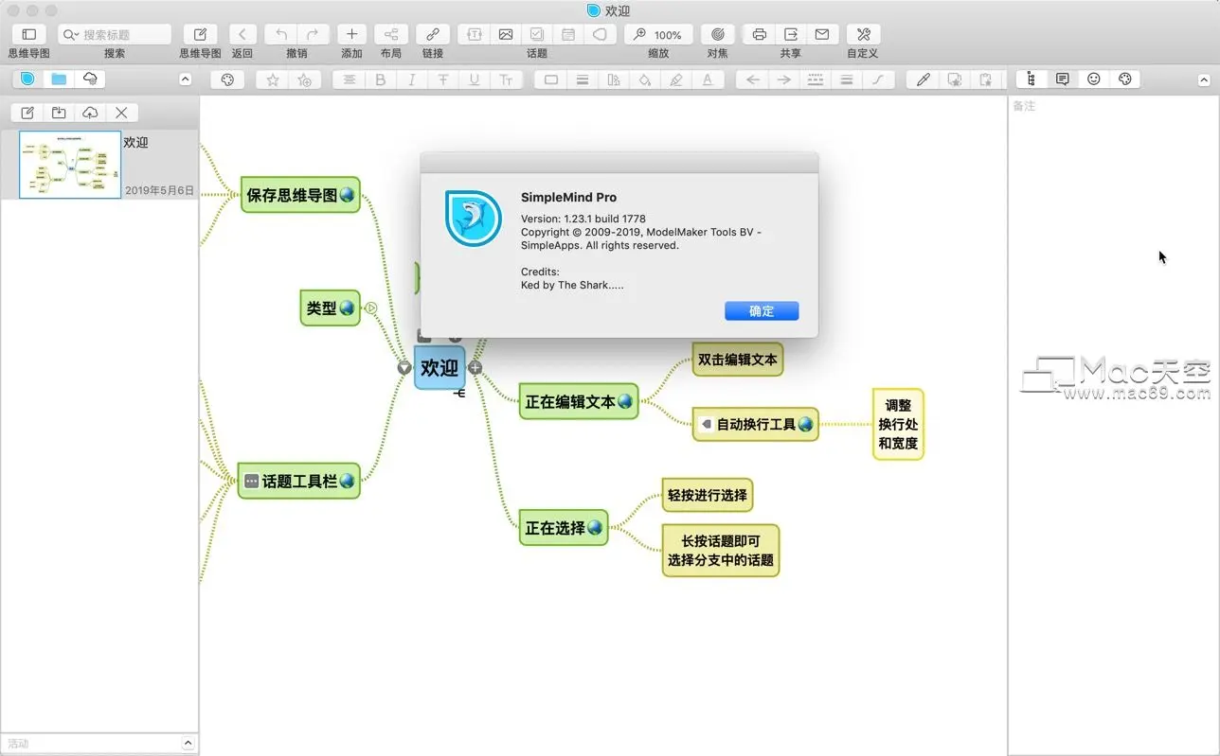
Task: Open the style sheet palette in style bar
Action: click(227, 79)
